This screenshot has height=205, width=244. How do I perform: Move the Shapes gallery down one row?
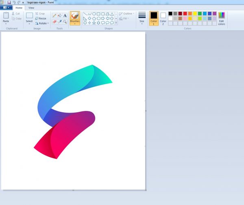[116, 19]
